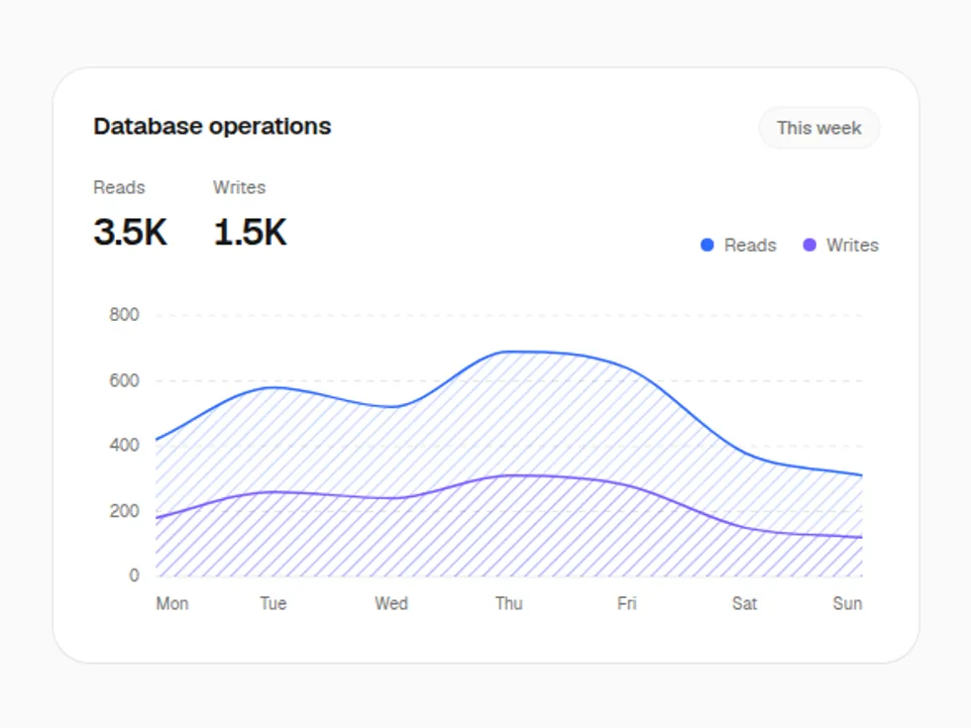Click the Writes label above 1.5K
The image size is (971, 728).
(x=240, y=187)
